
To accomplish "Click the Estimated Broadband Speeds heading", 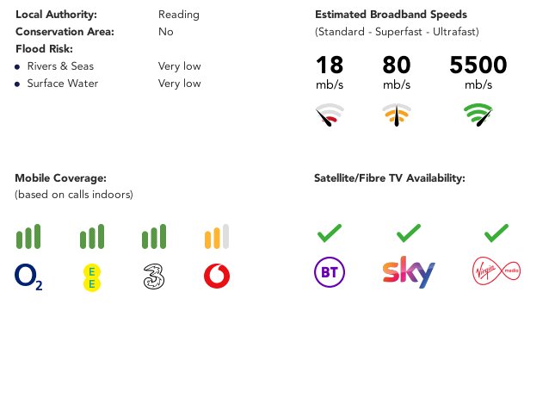I will 392,15.
